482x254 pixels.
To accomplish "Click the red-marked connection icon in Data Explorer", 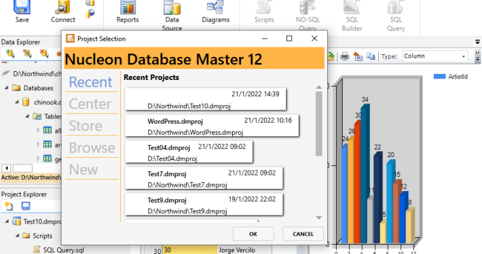I will click(44, 54).
